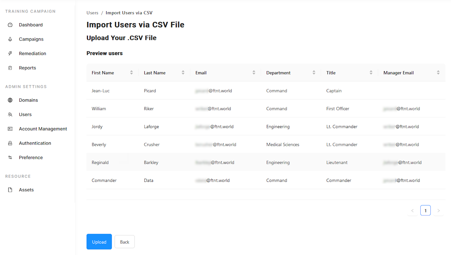
Task: Sort by Title column arrows
Action: click(371, 73)
